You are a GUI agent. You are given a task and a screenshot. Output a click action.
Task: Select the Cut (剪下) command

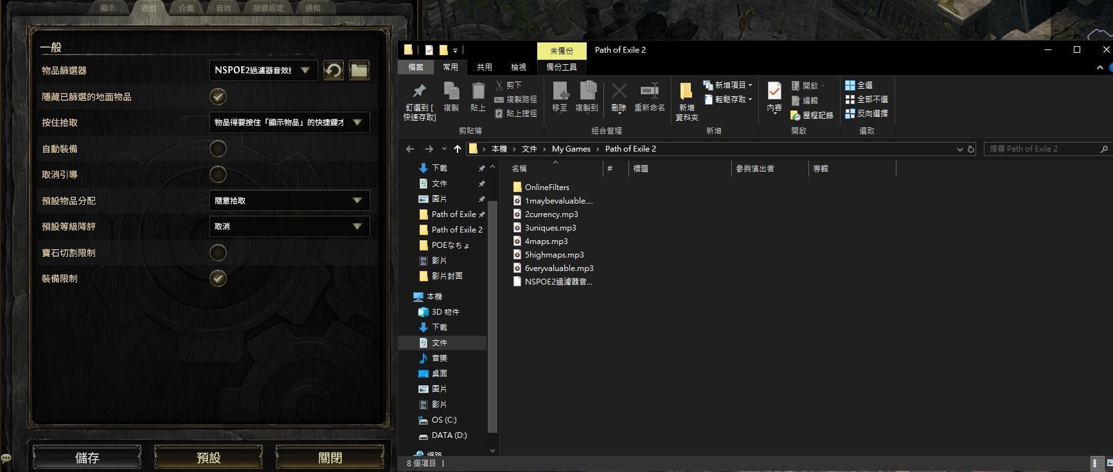pyautogui.click(x=508, y=85)
